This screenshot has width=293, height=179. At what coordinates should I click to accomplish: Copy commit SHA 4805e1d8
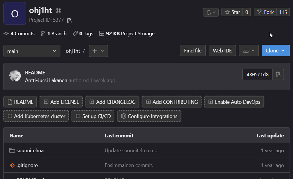point(278,74)
